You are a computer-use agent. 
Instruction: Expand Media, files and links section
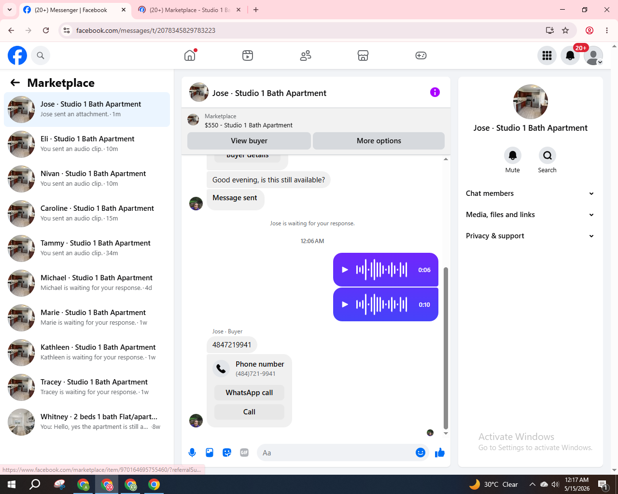(x=530, y=215)
